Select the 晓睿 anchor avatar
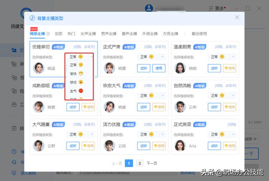 [x=109, y=107]
